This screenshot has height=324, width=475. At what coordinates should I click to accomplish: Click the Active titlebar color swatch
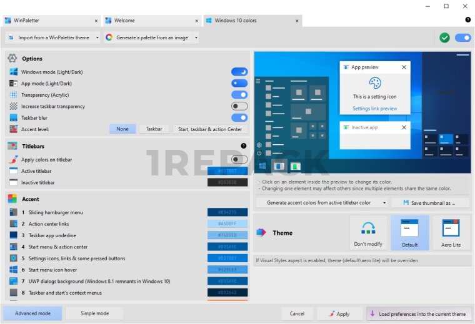pos(227,171)
